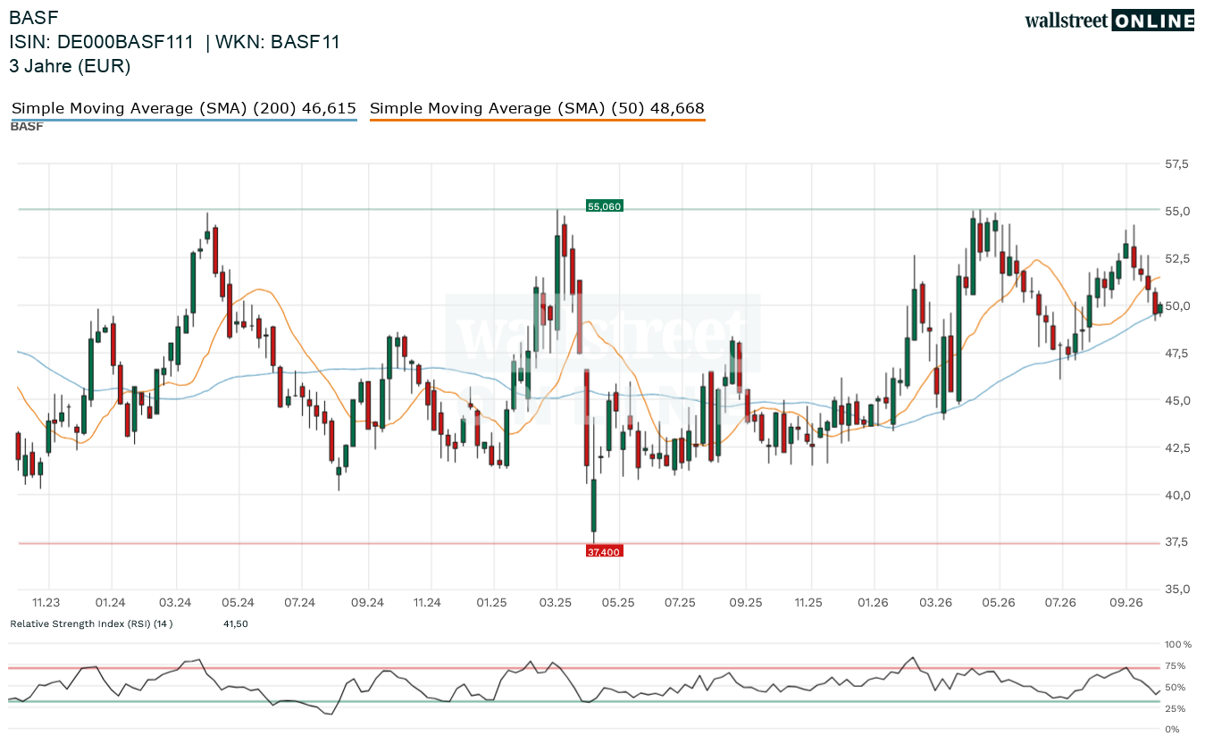Viewport: 1205px width, 753px height.
Task: Click the small BASF series label
Action: [x=27, y=127]
